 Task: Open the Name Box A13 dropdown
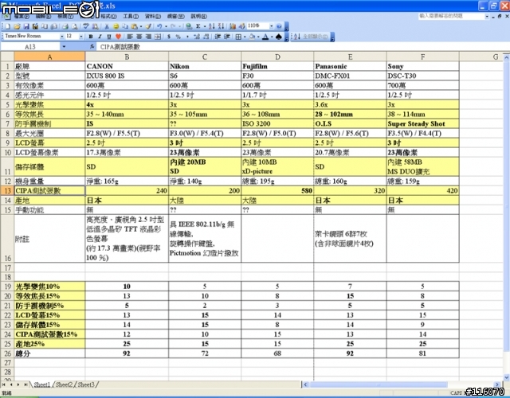pos(64,47)
